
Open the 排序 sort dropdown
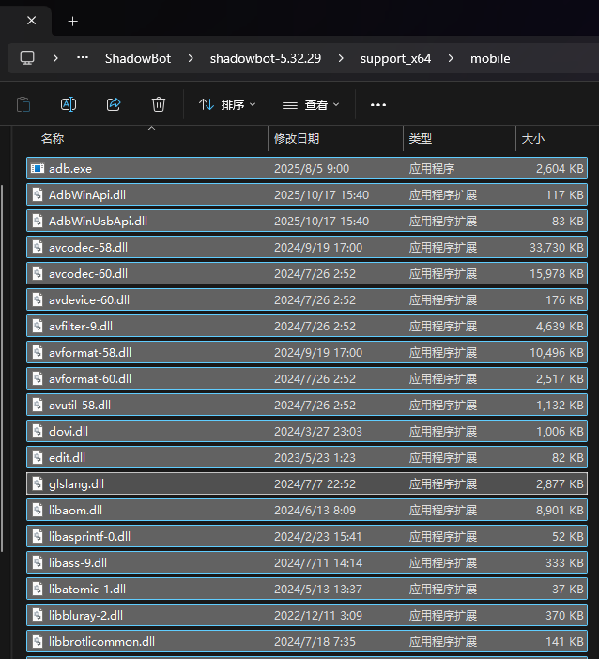tap(227, 104)
